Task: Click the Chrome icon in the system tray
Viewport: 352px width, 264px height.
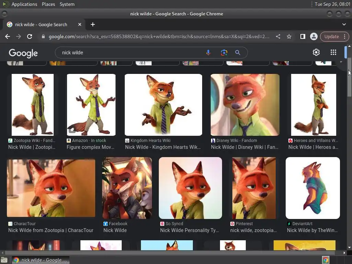Action: click(326, 260)
